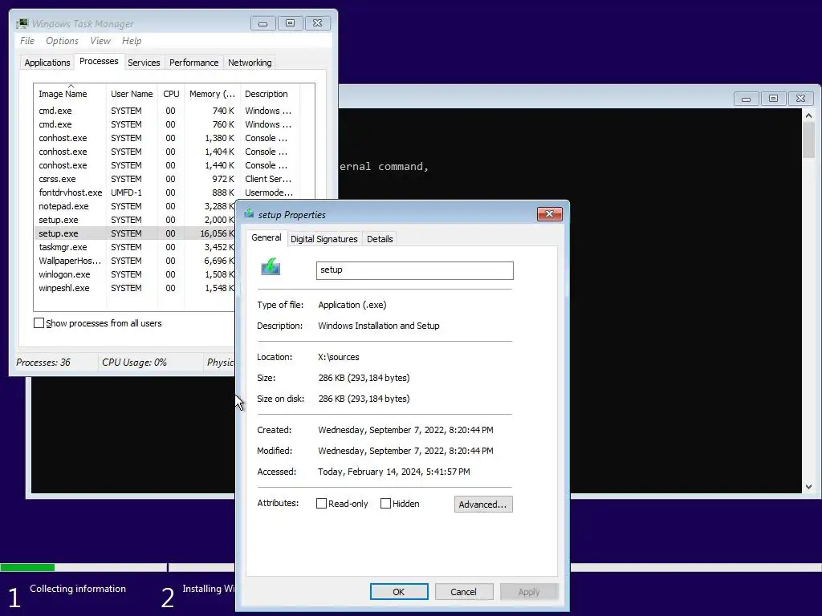This screenshot has width=822, height=616.
Task: Open the View menu in Task Manager
Action: [100, 41]
